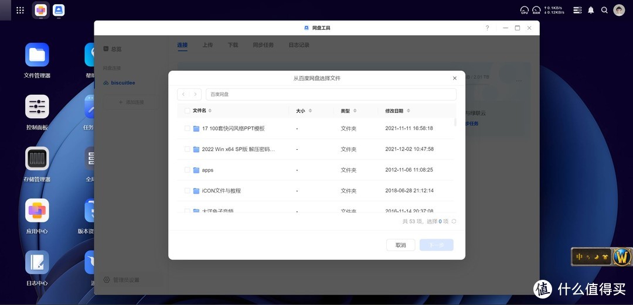Open the iCON文件与教程 folder name
The width and height of the screenshot is (633, 305).
pos(221,191)
